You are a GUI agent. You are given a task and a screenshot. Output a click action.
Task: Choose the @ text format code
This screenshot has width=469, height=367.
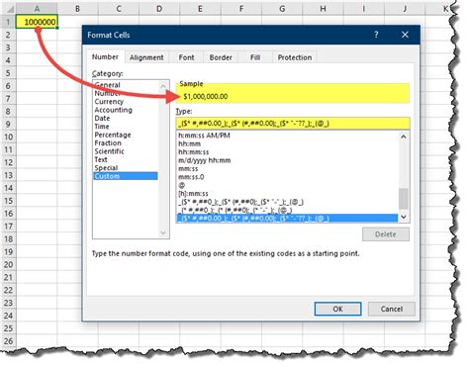click(x=181, y=185)
